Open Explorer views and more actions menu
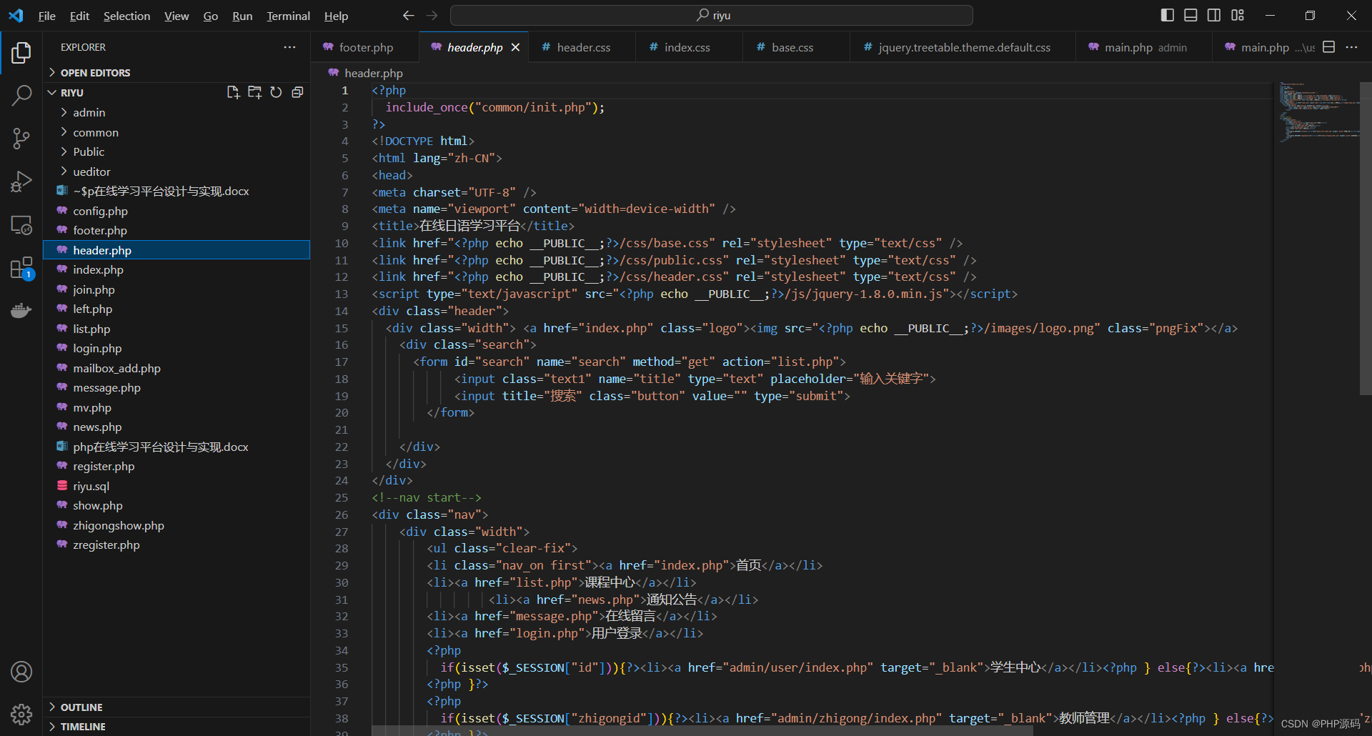The width and height of the screenshot is (1372, 736). (x=289, y=47)
